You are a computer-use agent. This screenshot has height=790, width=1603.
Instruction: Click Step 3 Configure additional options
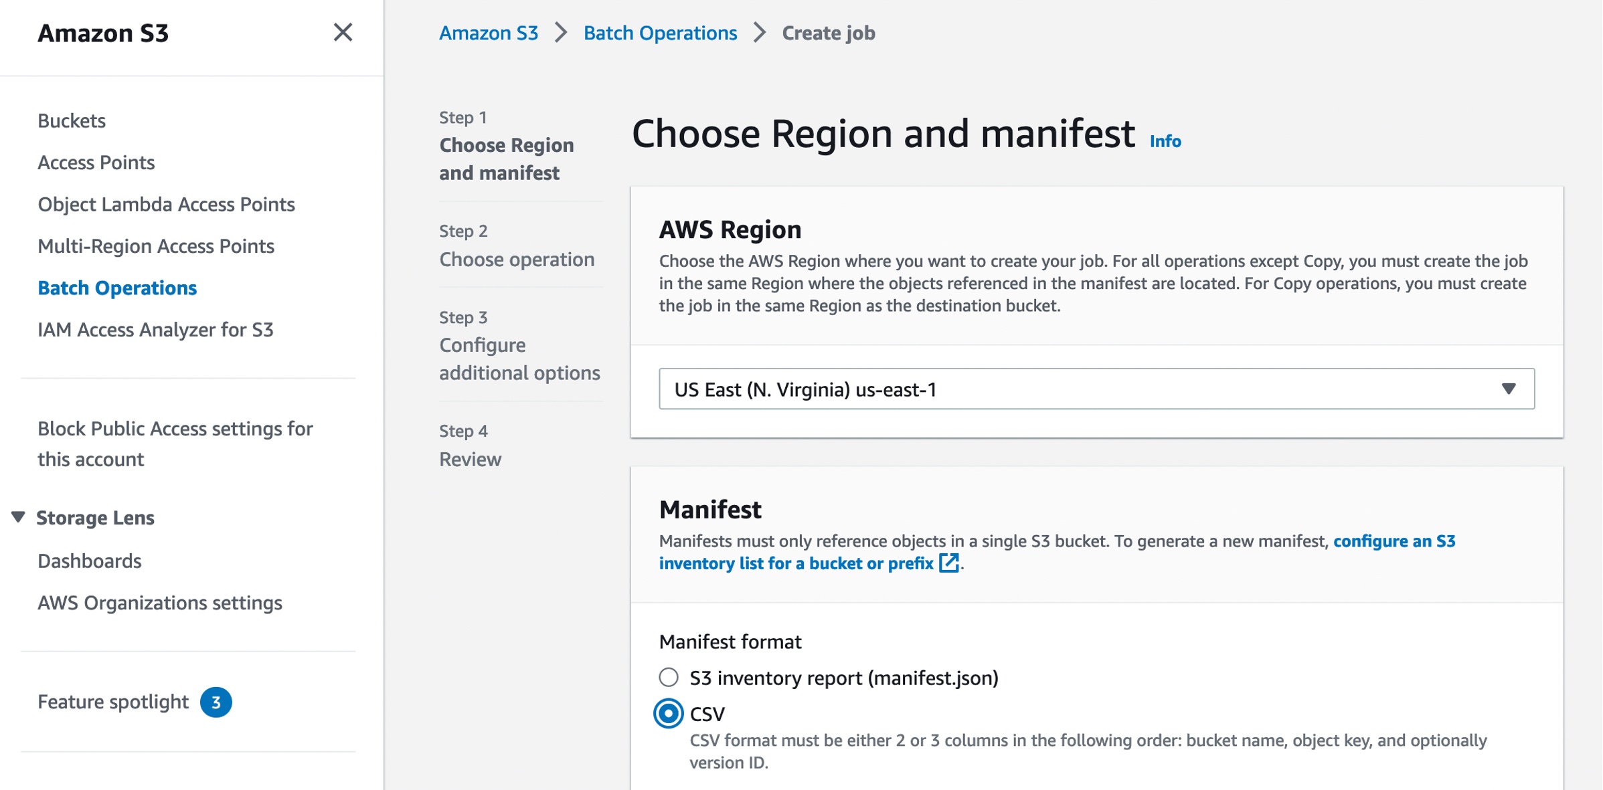coord(519,344)
